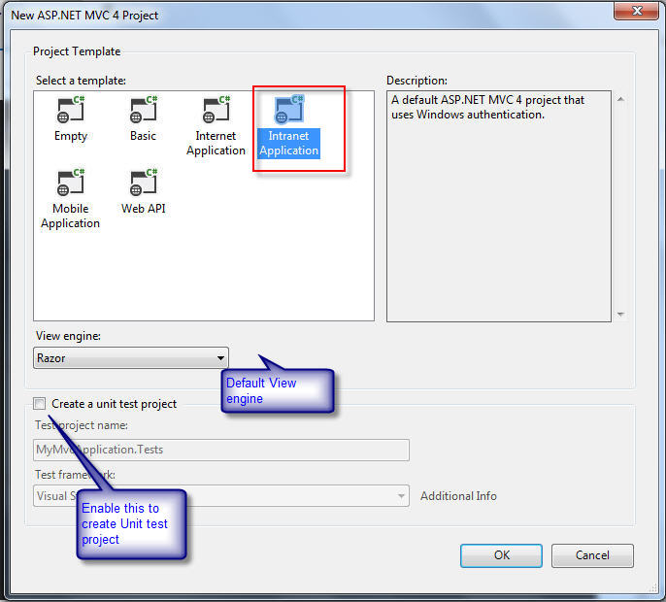This screenshot has width=666, height=602.
Task: Click the 'Basic' template label
Action: point(143,136)
